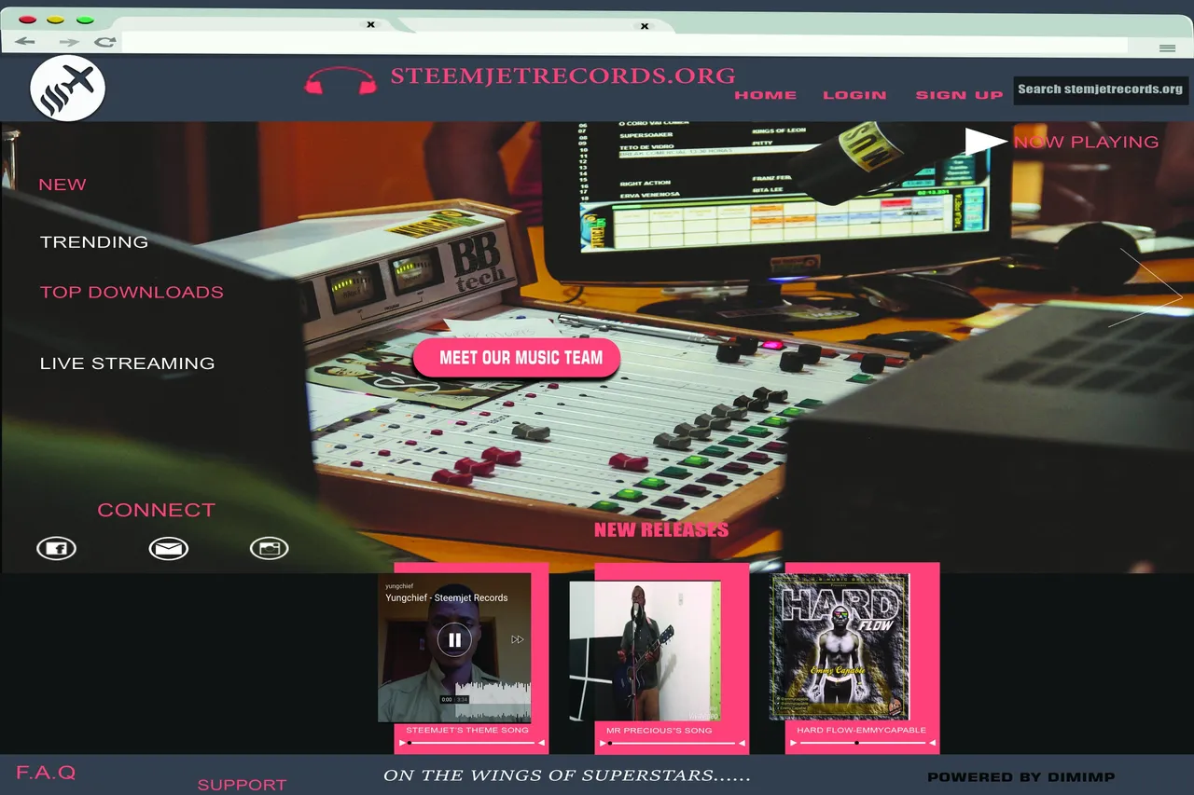Open the Facebook connect icon
The width and height of the screenshot is (1194, 795).
pyautogui.click(x=56, y=549)
